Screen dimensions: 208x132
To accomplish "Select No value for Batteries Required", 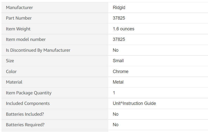I will [116, 125].
